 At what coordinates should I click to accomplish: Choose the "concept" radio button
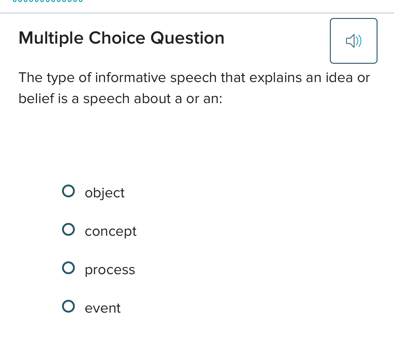(x=68, y=230)
